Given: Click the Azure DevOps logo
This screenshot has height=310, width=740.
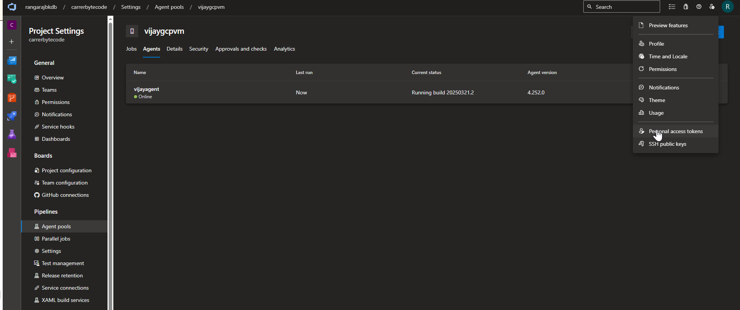Looking at the screenshot, I should pos(12,7).
